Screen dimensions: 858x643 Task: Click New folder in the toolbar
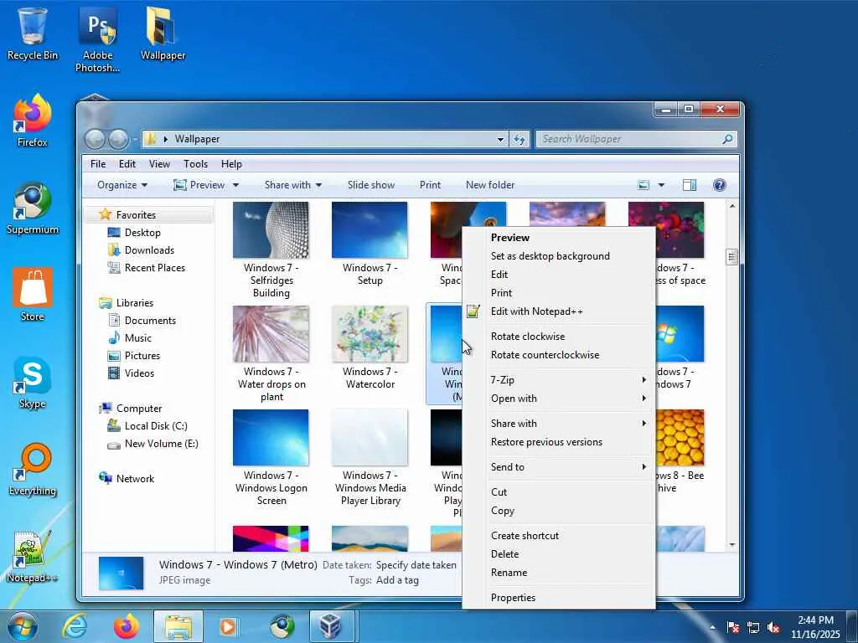tap(490, 185)
